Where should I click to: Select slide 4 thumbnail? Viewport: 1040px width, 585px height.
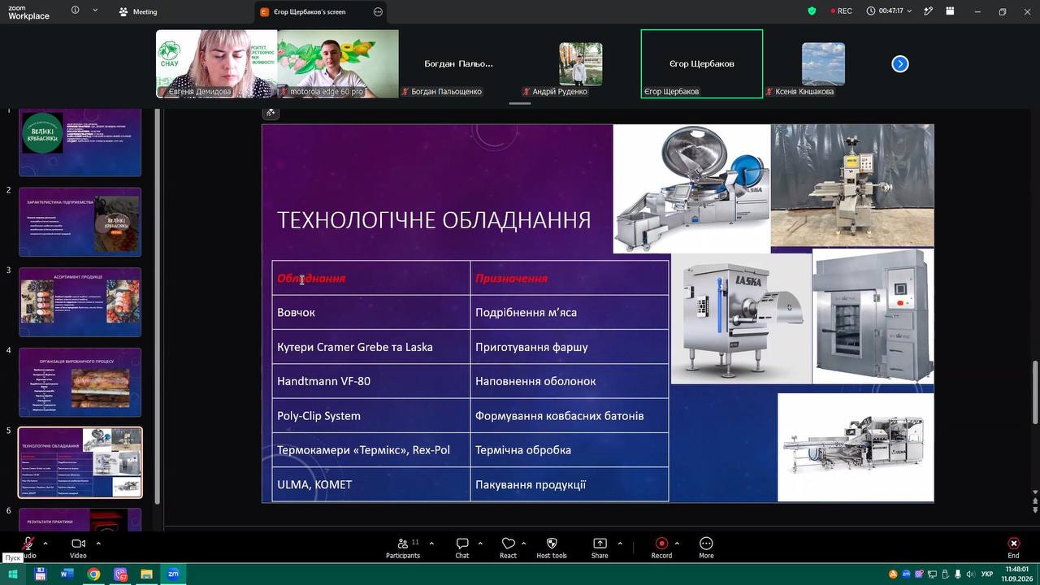[80, 382]
